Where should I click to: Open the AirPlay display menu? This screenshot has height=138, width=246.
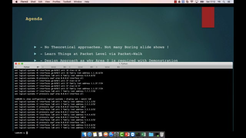(196, 2)
